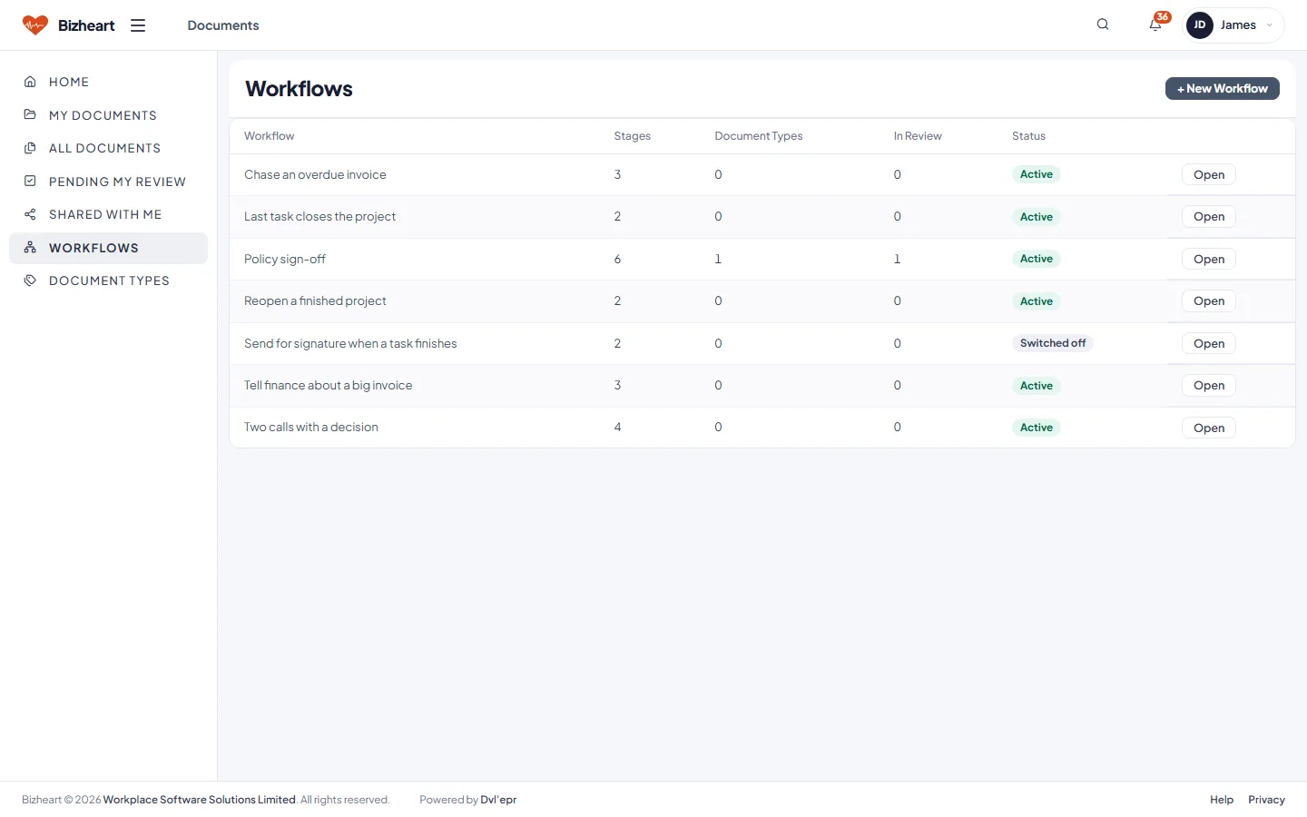Click the New Workflow button

click(x=1222, y=88)
